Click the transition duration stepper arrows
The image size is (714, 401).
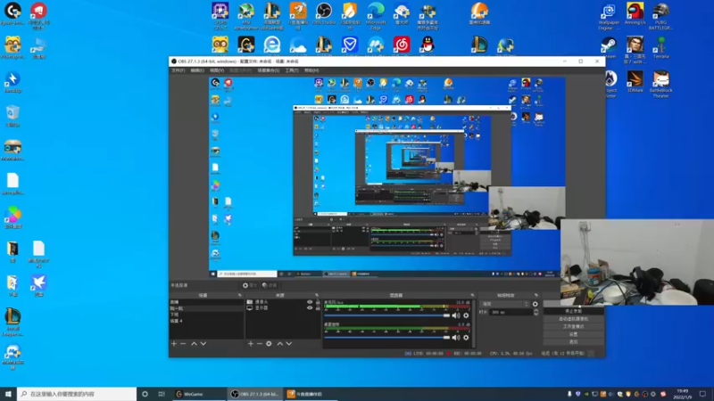536,313
